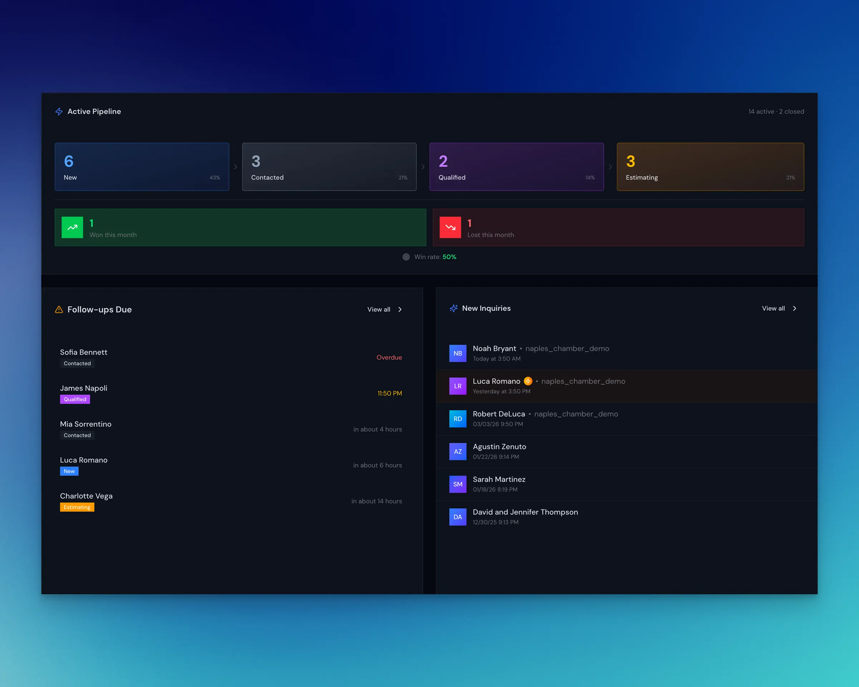Viewport: 859px width, 687px height.
Task: Open Noah Bryant's NB avatar
Action: (457, 353)
